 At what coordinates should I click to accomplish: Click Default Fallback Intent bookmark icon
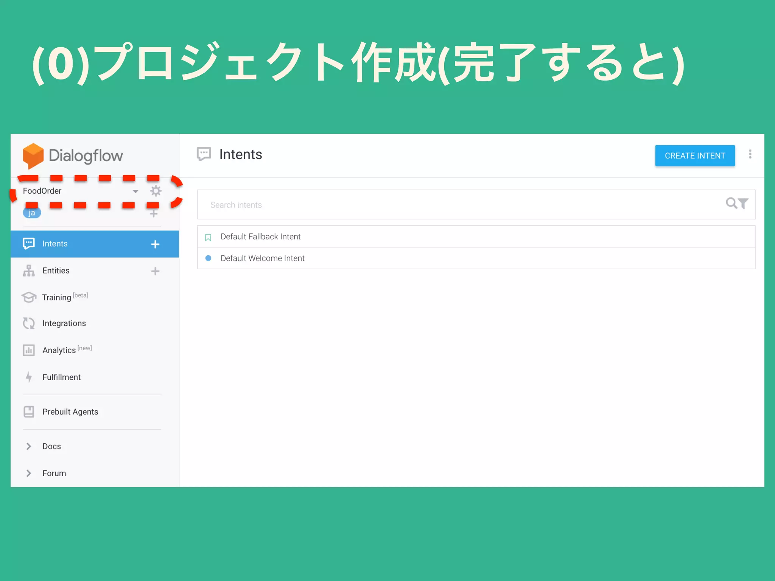click(x=208, y=237)
